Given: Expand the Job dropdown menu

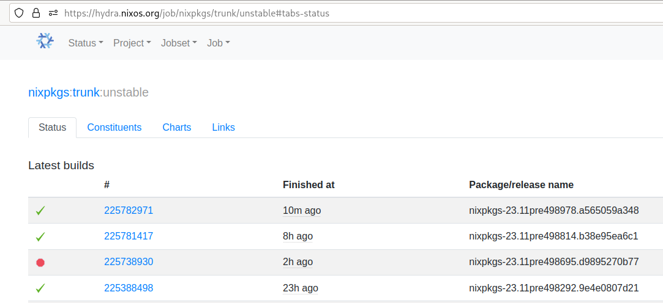Looking at the screenshot, I should coord(218,43).
